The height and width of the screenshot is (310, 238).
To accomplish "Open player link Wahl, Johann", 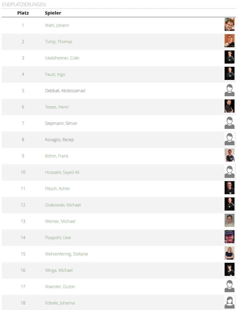I will tap(57, 25).
